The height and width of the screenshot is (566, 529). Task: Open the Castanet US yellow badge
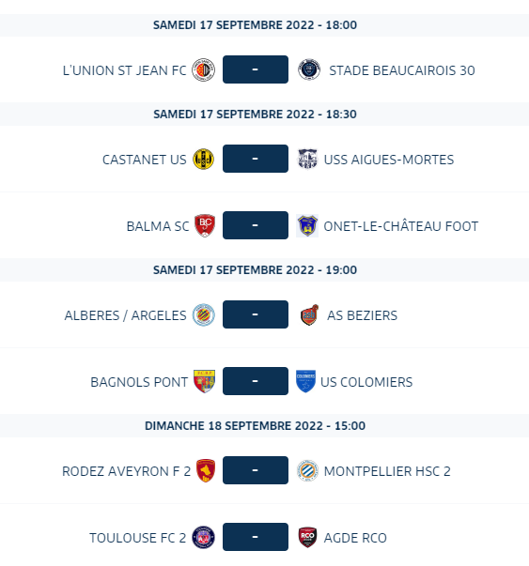[x=204, y=159]
